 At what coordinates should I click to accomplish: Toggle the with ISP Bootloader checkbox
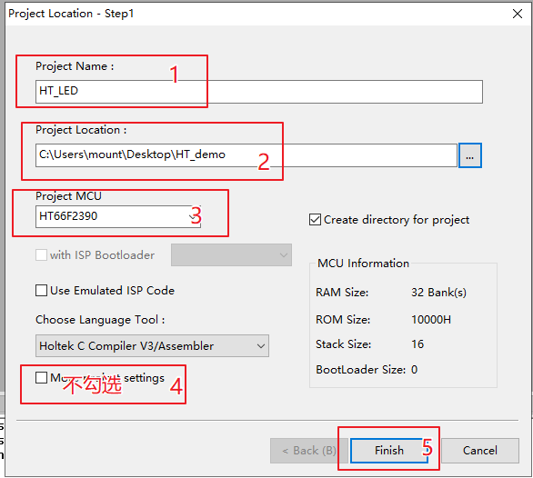[x=42, y=254]
